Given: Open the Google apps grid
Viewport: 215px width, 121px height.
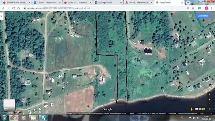Looking at the screenshot, I should [x=191, y=16].
